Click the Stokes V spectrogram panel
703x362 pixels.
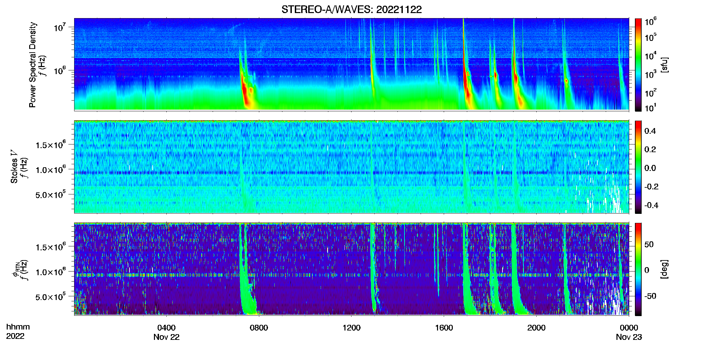click(x=351, y=167)
